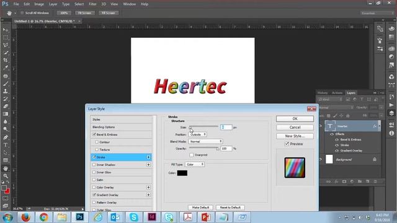The image size is (397, 223).
Task: Click the layer lock icon on Background
Action: 375,159
